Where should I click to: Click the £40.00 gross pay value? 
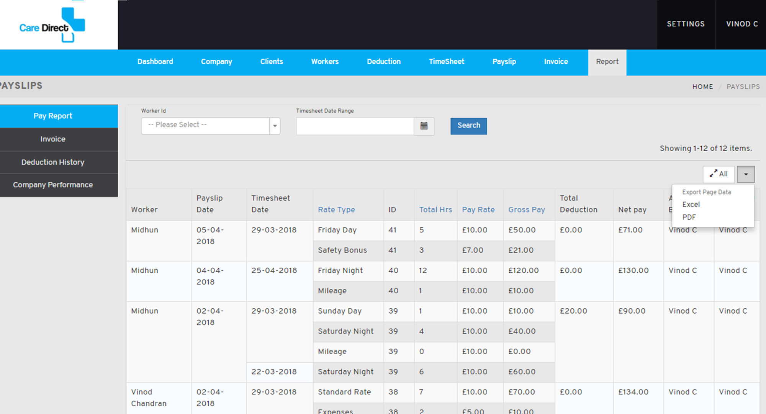(x=522, y=331)
